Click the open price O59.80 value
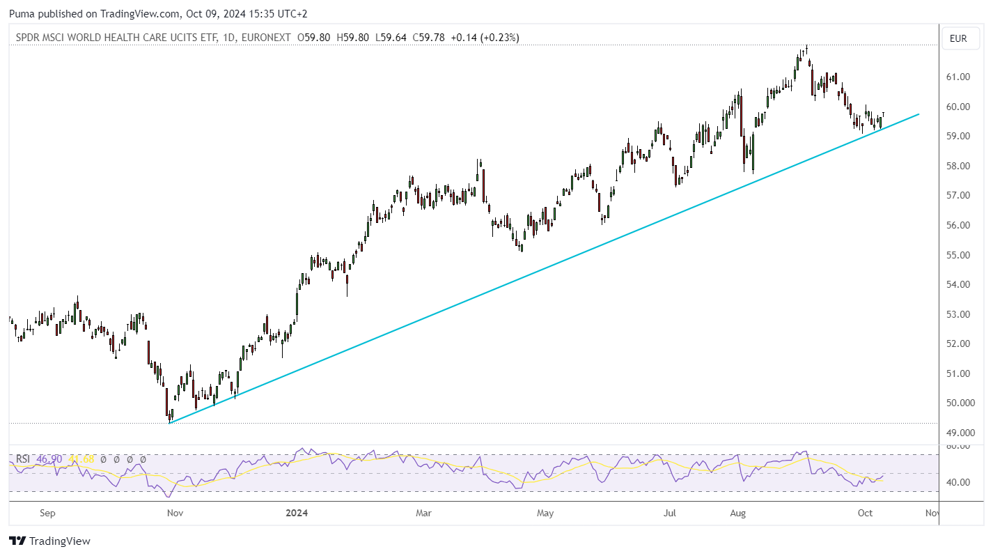Viewport: 993px width, 556px height. 315,38
